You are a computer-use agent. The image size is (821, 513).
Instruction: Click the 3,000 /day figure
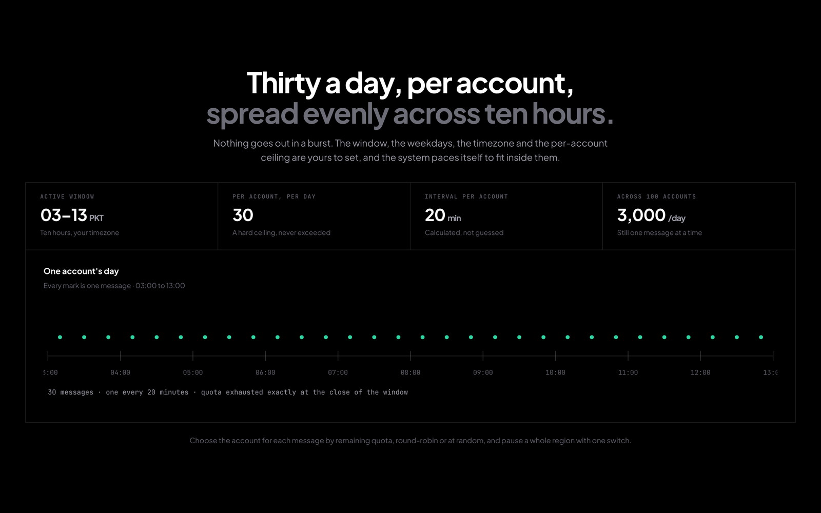click(651, 215)
